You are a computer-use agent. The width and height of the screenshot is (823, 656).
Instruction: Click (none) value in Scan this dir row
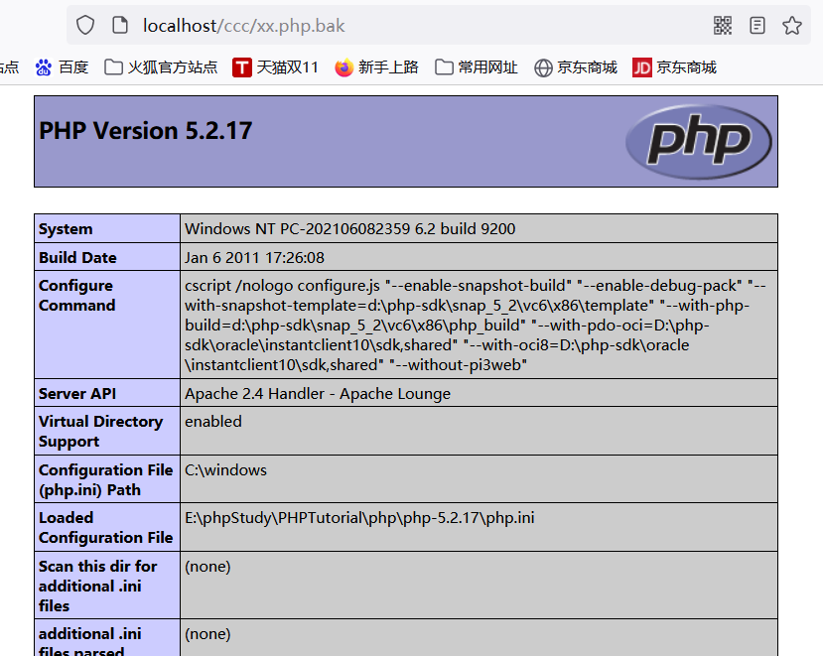pyautogui.click(x=207, y=567)
